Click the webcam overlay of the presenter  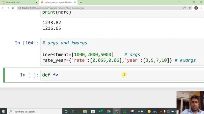(190, 103)
